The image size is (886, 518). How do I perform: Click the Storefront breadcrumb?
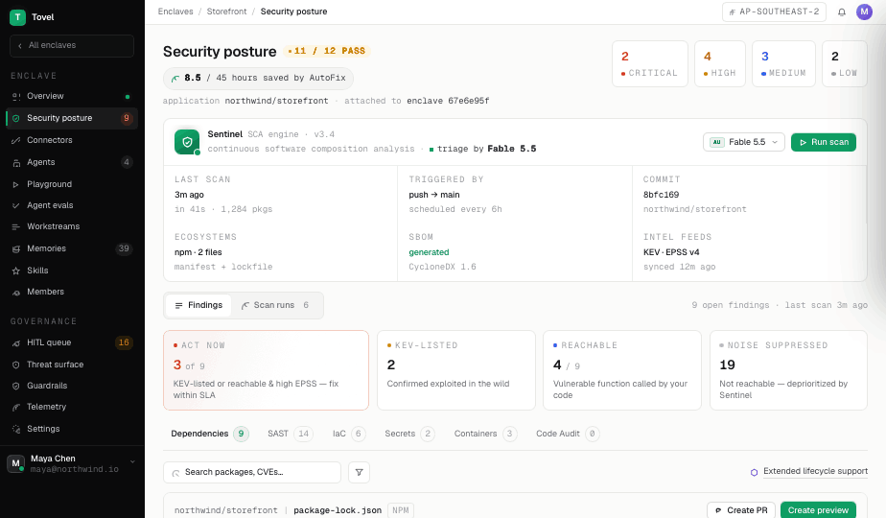pyautogui.click(x=226, y=12)
